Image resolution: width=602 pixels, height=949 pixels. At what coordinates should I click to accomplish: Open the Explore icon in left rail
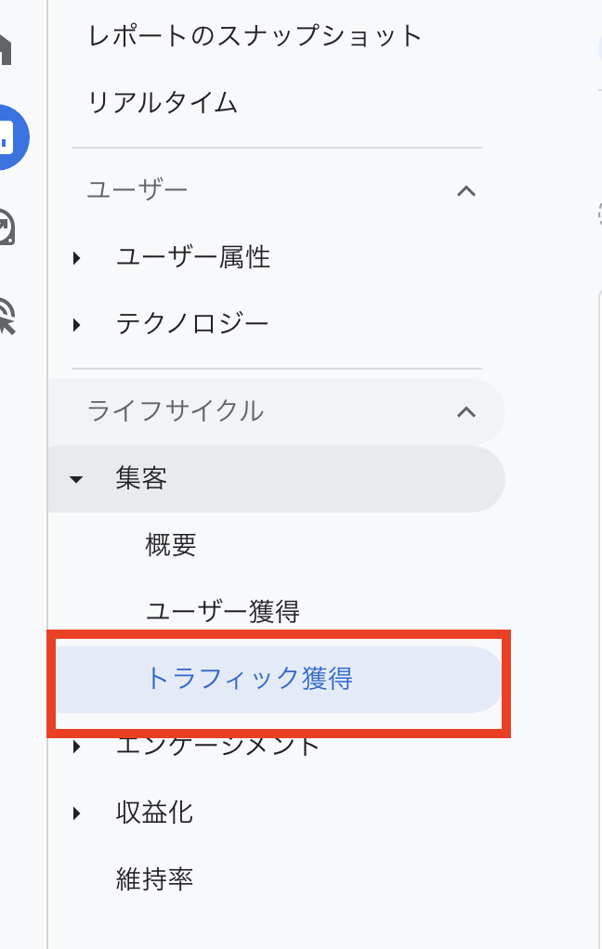pos(7,227)
